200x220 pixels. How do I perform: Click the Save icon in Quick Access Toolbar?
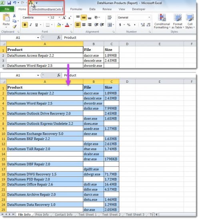point(9,3)
